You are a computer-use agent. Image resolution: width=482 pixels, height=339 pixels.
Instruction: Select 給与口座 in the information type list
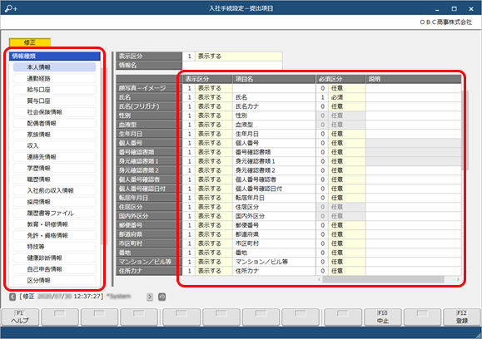point(54,90)
